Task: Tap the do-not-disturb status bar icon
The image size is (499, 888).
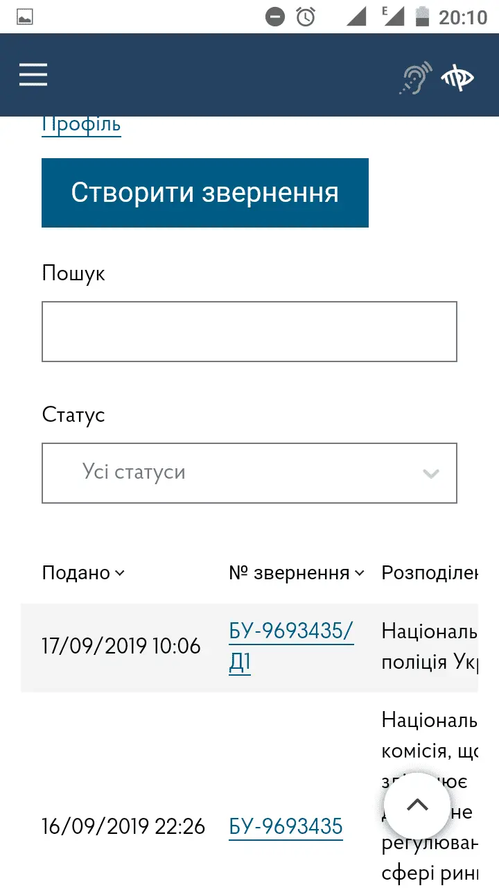Action: 275,17
